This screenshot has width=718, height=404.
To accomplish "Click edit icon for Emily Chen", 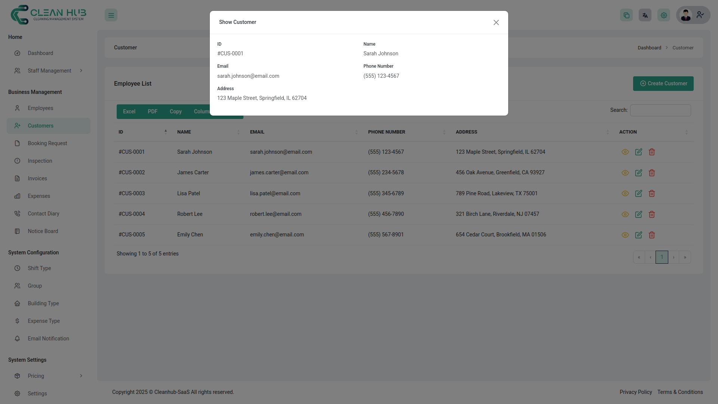I will coord(638,235).
